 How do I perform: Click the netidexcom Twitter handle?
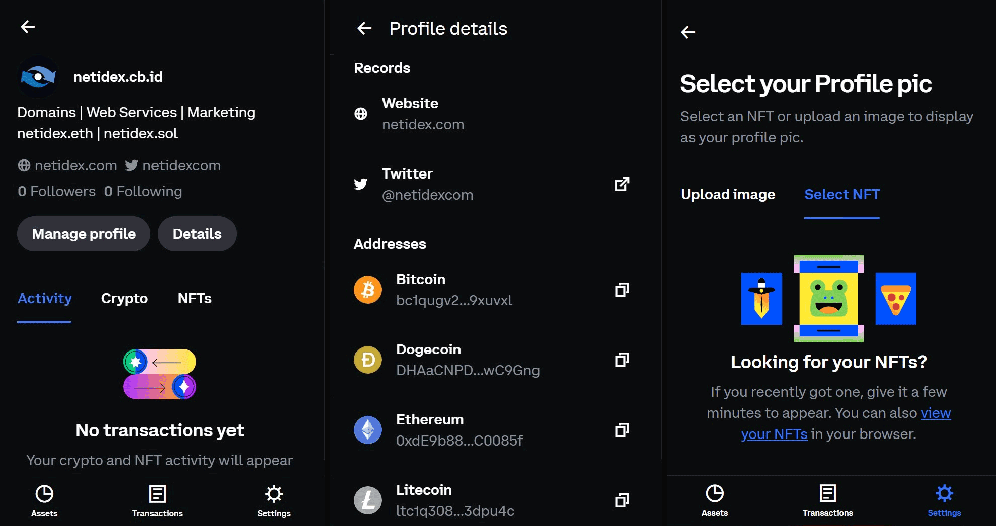pos(181,165)
